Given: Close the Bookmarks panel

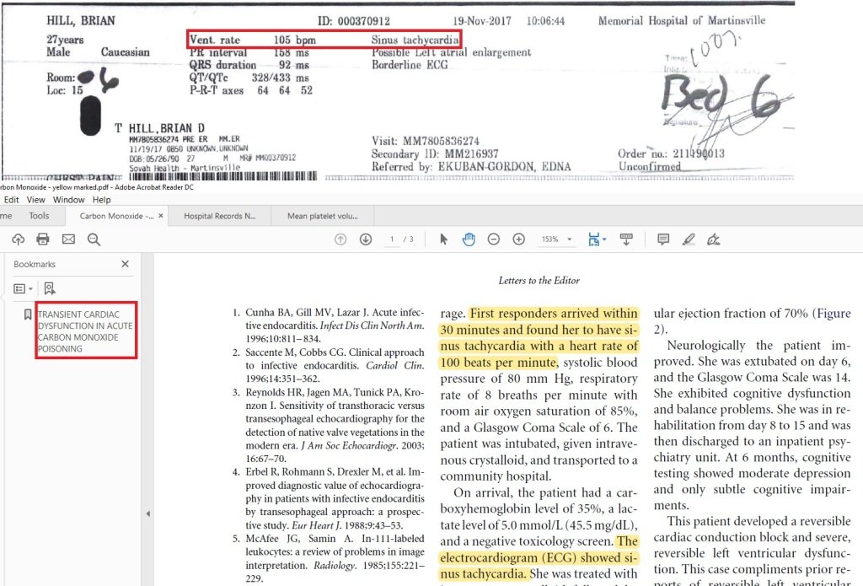Looking at the screenshot, I should click(125, 264).
